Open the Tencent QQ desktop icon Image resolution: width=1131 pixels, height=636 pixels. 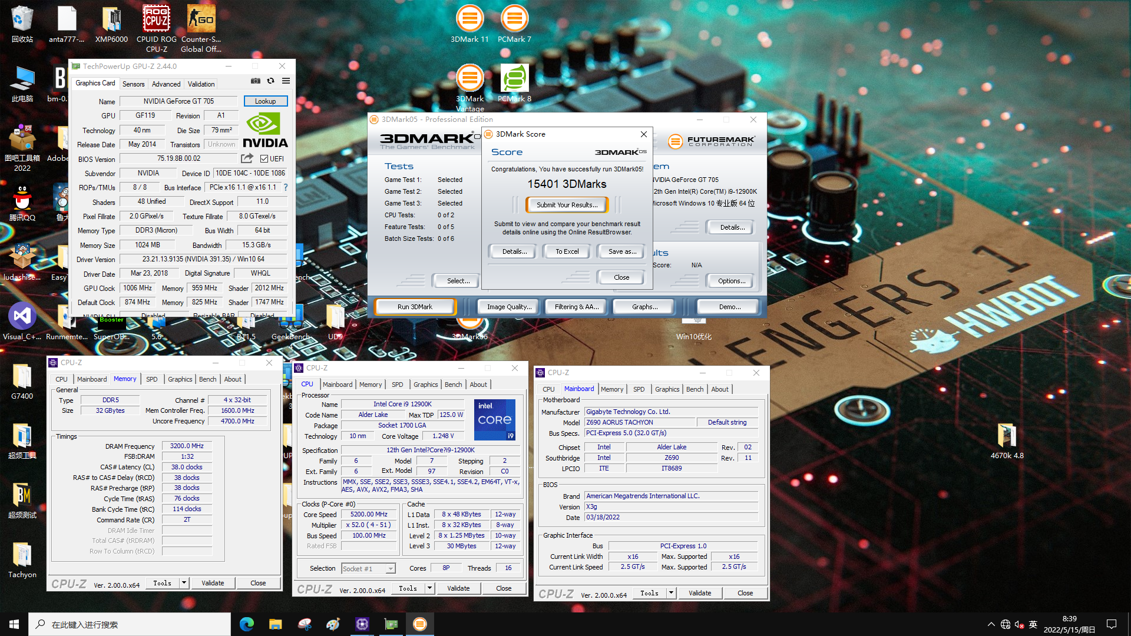click(x=22, y=203)
